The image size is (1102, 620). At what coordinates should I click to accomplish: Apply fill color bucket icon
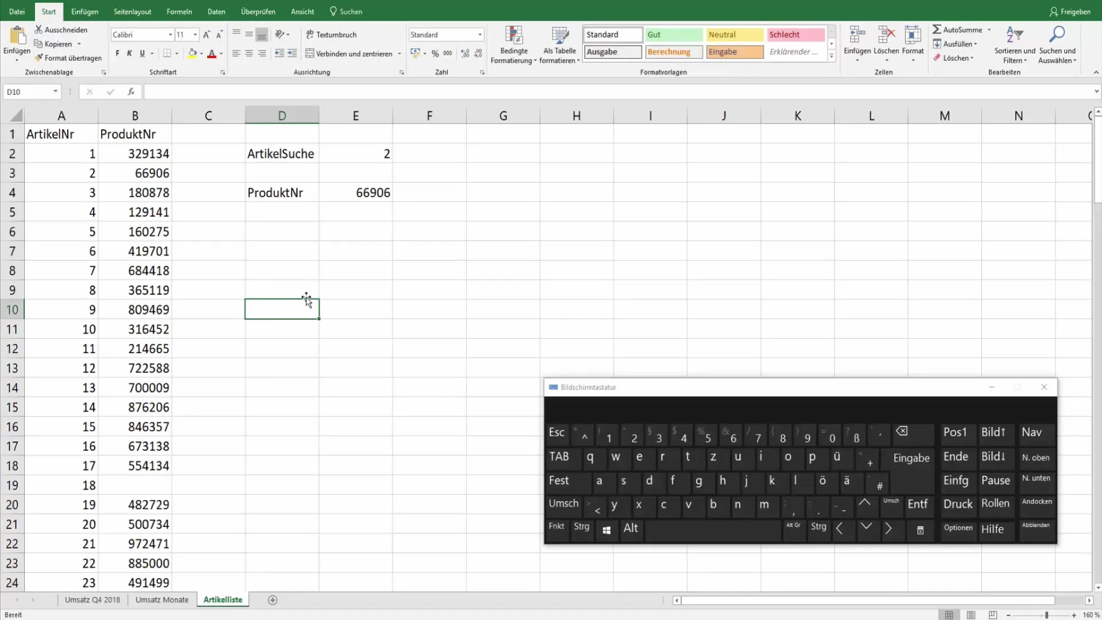(192, 53)
